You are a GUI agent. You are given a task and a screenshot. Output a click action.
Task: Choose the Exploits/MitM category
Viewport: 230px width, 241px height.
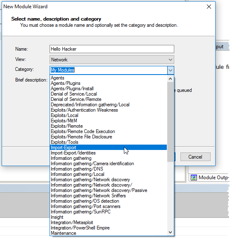pyautogui.click(x=109, y=121)
